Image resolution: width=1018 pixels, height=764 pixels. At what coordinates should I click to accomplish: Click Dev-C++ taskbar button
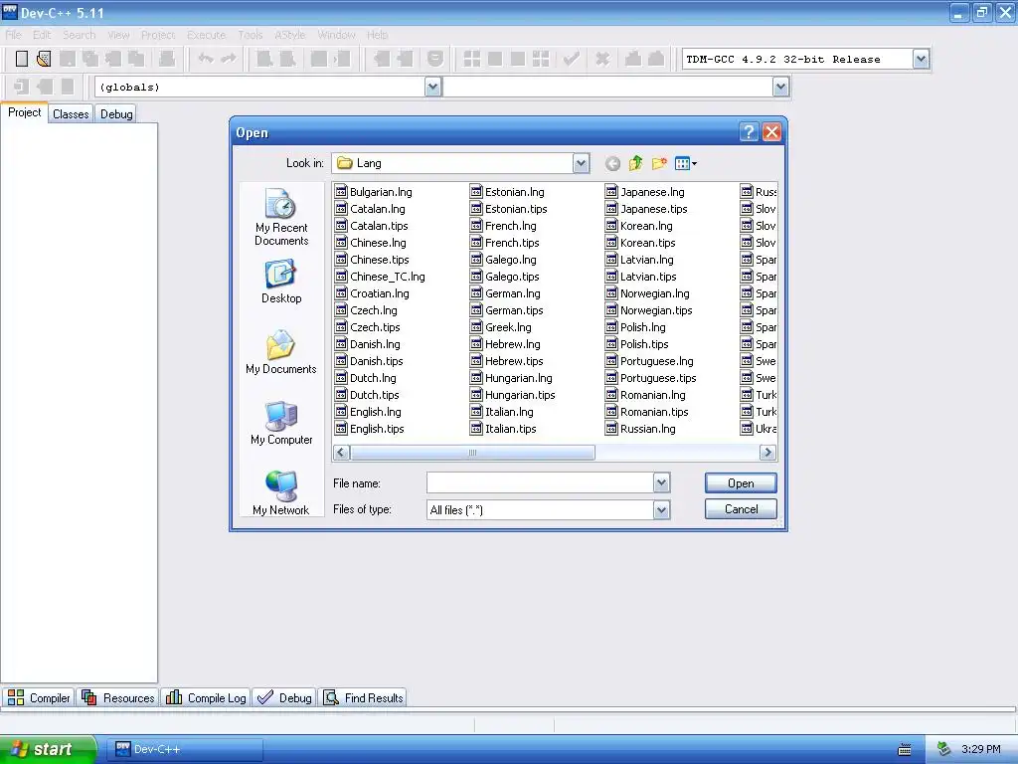[x=184, y=749]
